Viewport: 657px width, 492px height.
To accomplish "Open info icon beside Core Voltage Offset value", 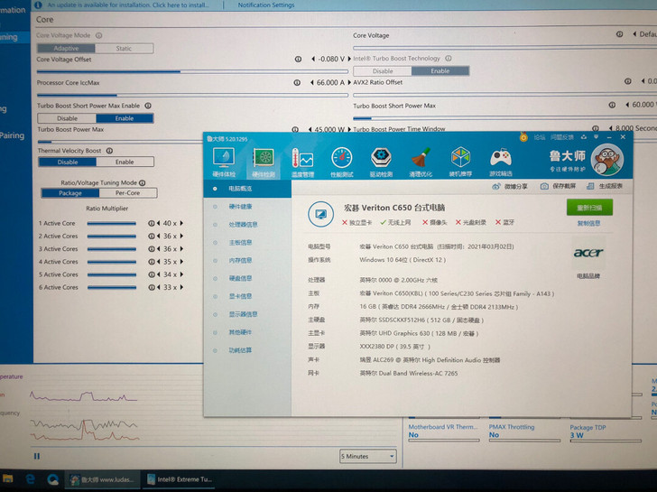I will click(298, 59).
